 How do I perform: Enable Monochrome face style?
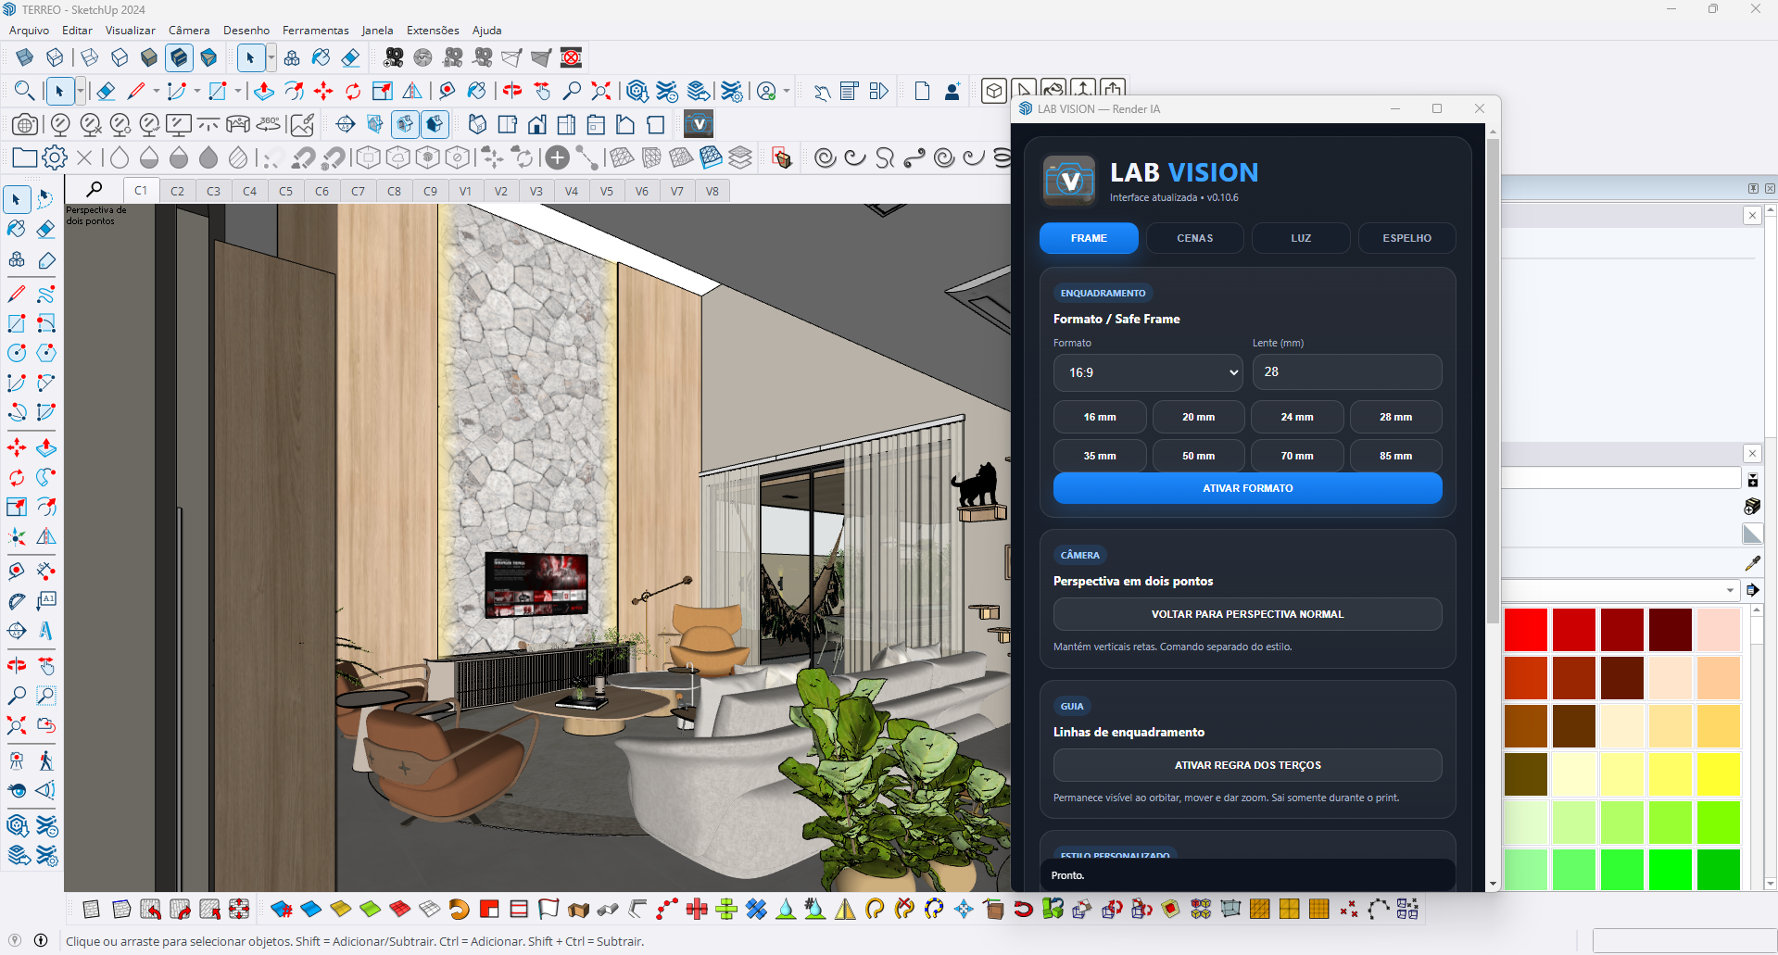pyautogui.click(x=208, y=57)
